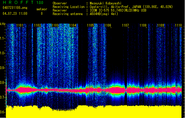
Task: Click the 1.1 kHz axis tick label
Action: (2, 38)
